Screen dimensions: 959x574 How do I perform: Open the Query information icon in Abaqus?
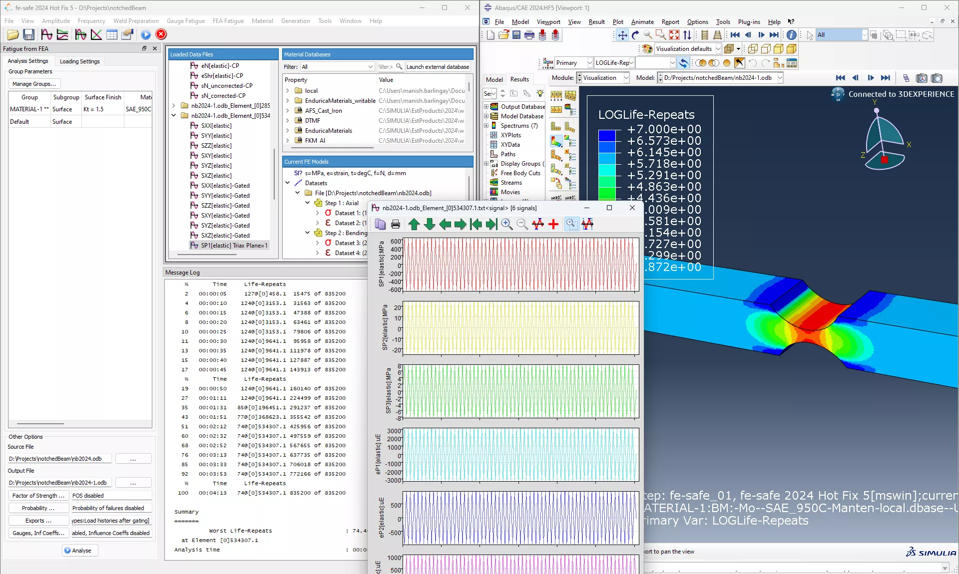point(792,35)
